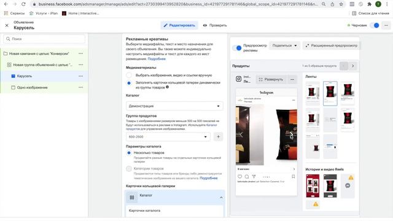Viewport: 393px width, 221px height.
Task: Open options menu for Карусель row
Action: coord(80,76)
